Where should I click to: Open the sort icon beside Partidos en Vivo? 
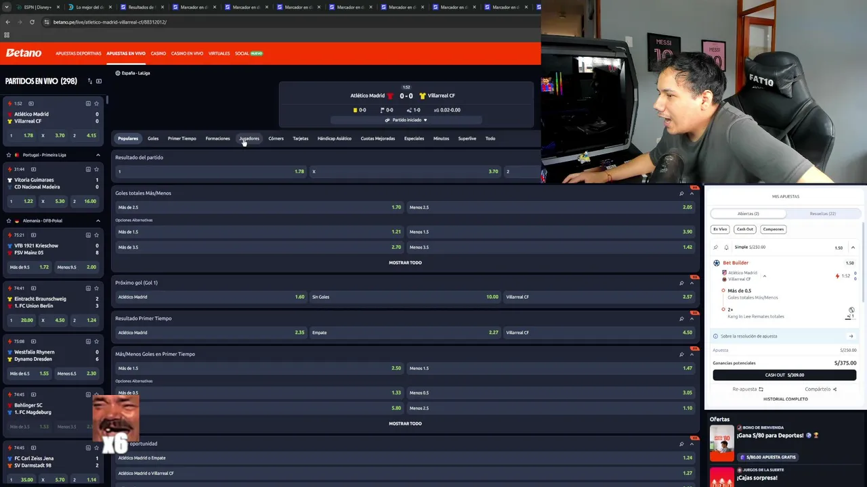pos(89,81)
